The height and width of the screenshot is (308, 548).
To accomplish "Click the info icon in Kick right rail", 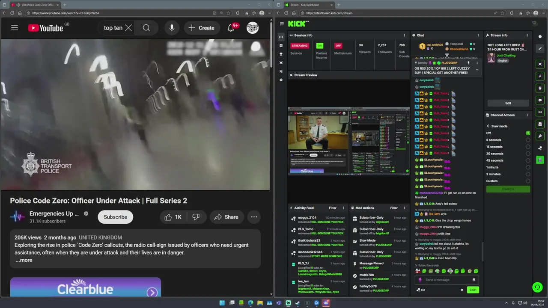I will pos(540,36).
